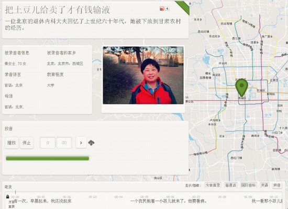288x209 pixels.
Task: Click 回龙观镇 label on the map
Action: point(226,24)
